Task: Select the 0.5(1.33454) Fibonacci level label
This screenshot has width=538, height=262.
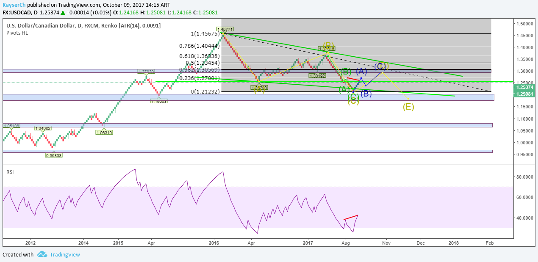Action: [202, 63]
